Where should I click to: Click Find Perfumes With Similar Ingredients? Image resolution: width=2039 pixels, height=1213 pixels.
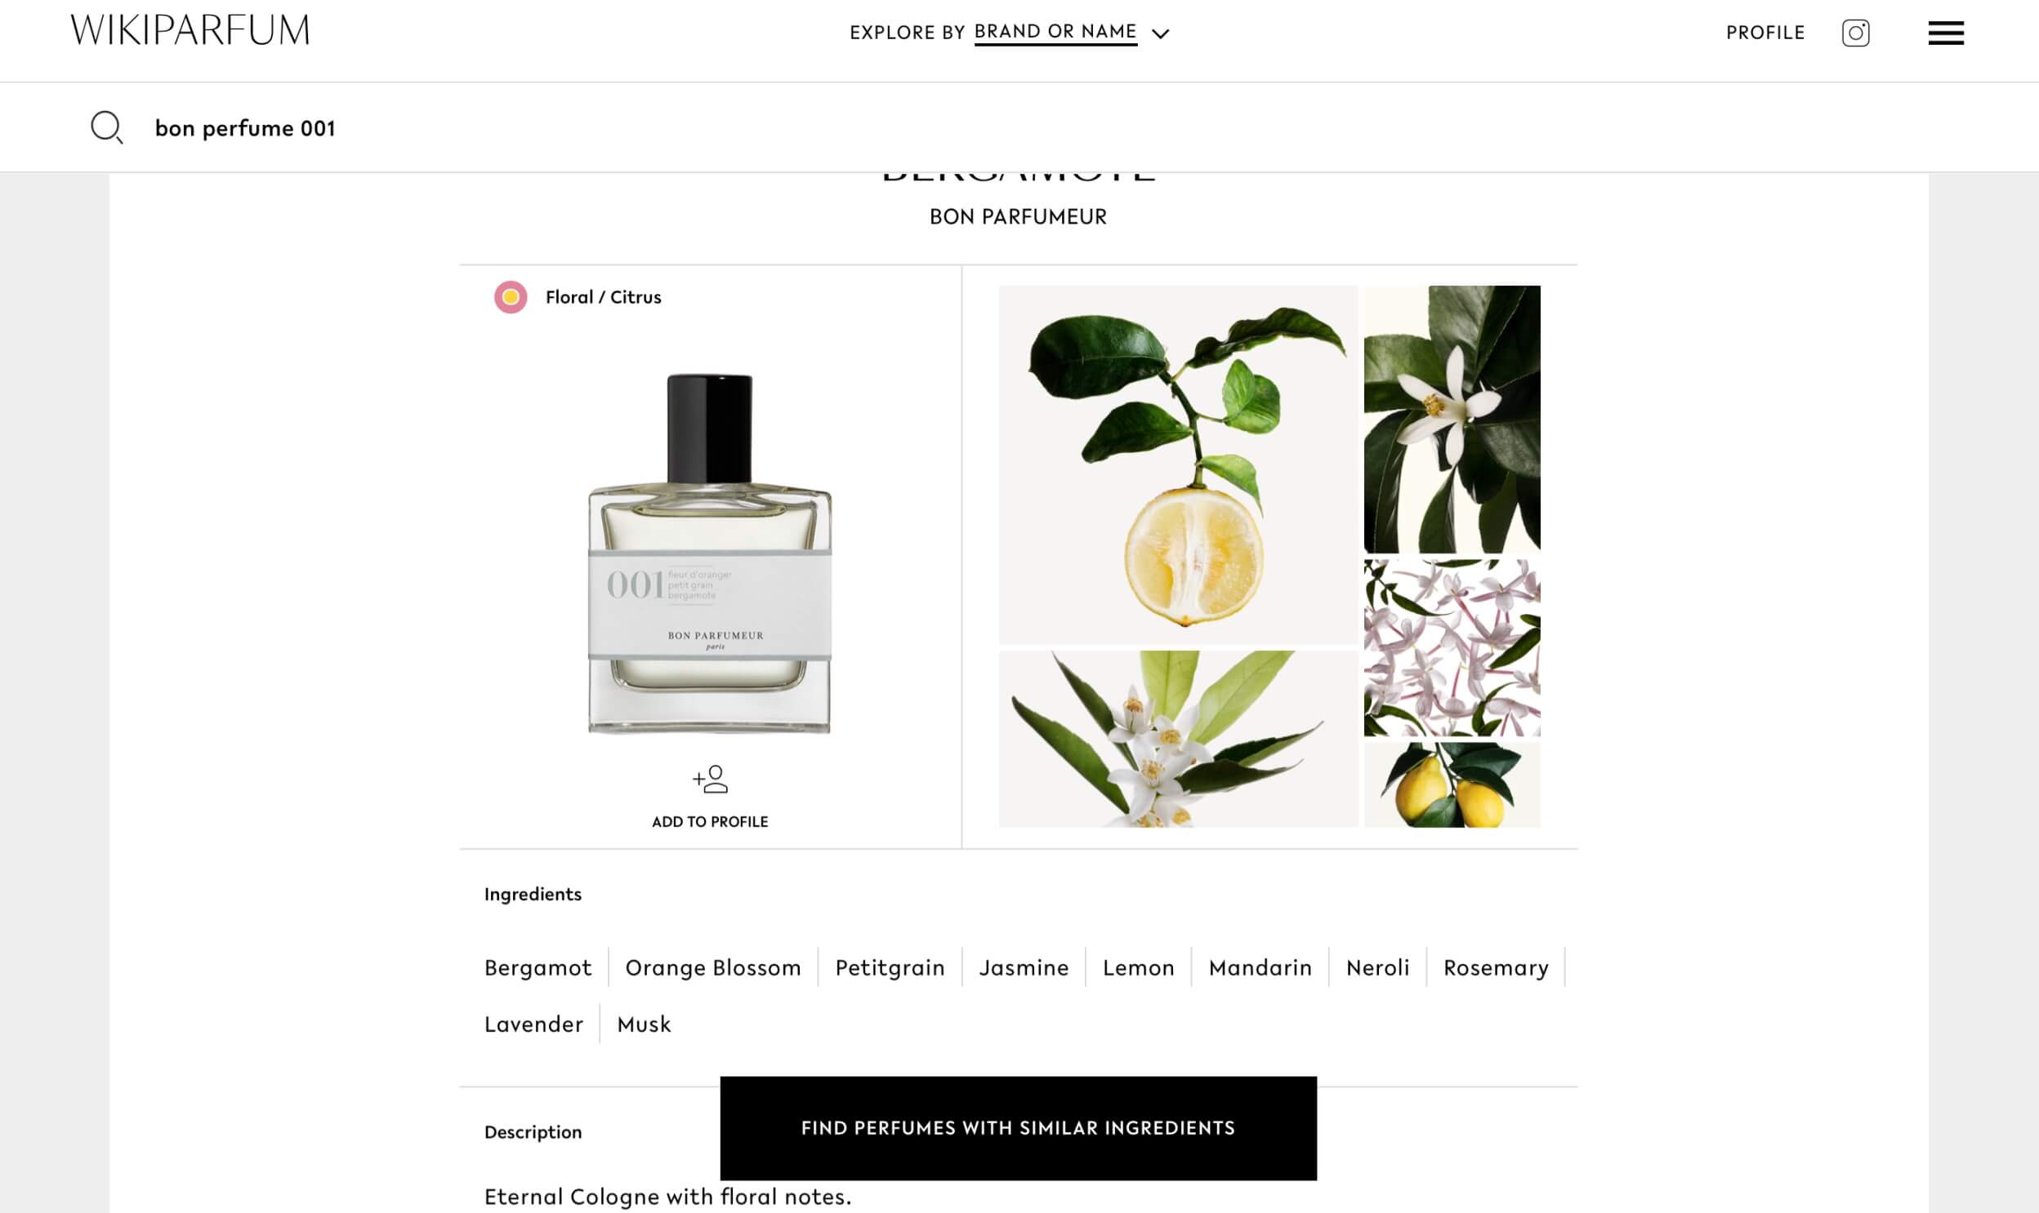point(1018,1128)
